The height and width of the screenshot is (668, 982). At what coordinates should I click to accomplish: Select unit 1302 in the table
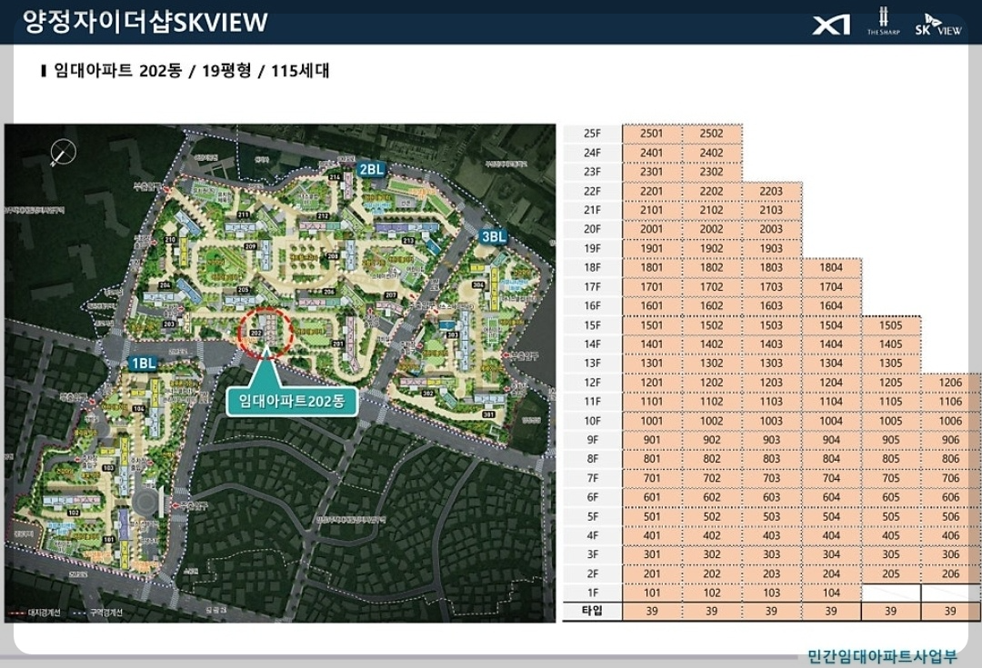click(x=712, y=364)
